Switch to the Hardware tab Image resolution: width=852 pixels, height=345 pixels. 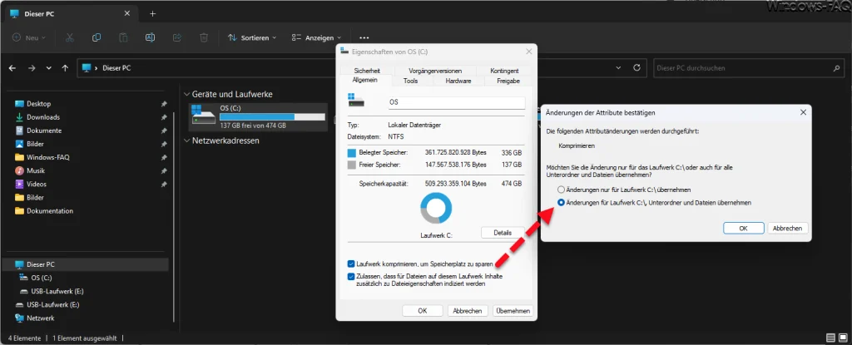click(458, 81)
